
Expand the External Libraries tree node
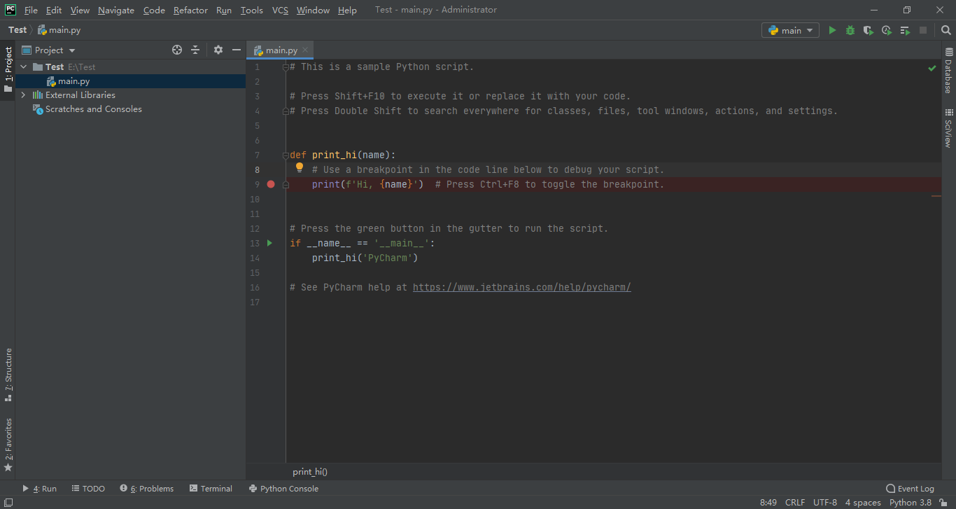(x=23, y=95)
